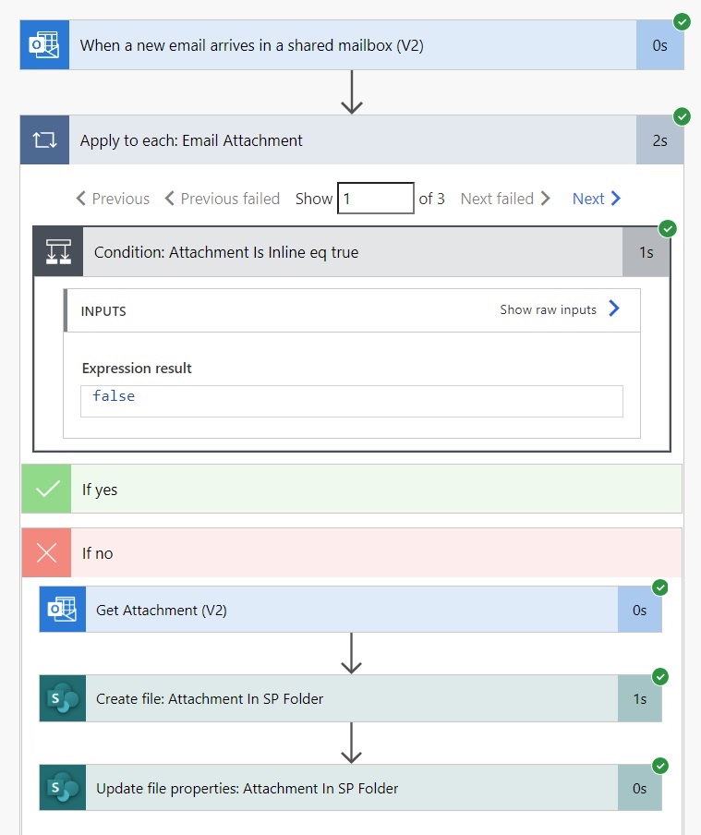Click SharePoint icon on Create file action
Image resolution: width=701 pixels, height=835 pixels.
(x=62, y=698)
